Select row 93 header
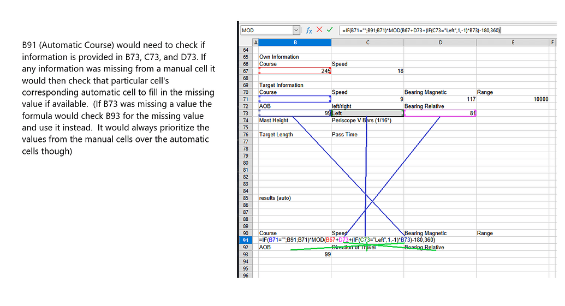The width and height of the screenshot is (565, 306). [x=246, y=255]
